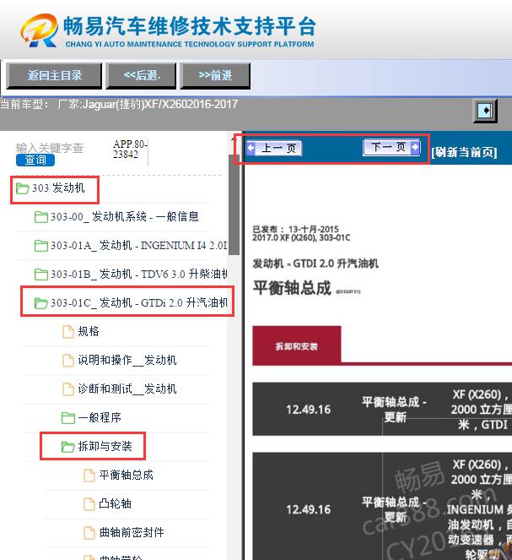The image size is (512, 560).
Task: Click open folder icon of 303-01C_
Action: (x=41, y=303)
